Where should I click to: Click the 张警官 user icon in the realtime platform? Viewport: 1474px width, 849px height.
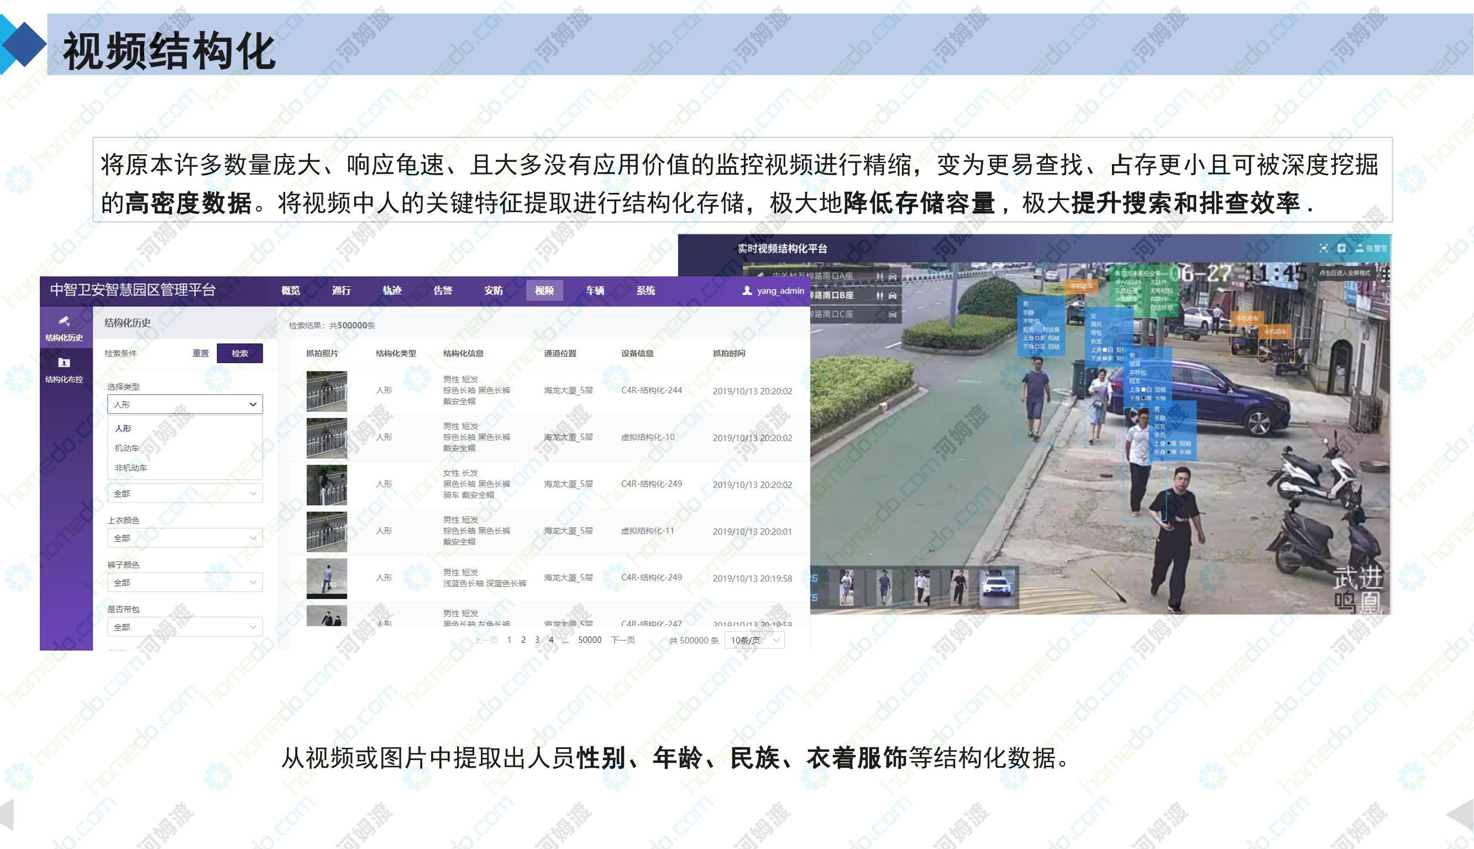click(x=1360, y=248)
